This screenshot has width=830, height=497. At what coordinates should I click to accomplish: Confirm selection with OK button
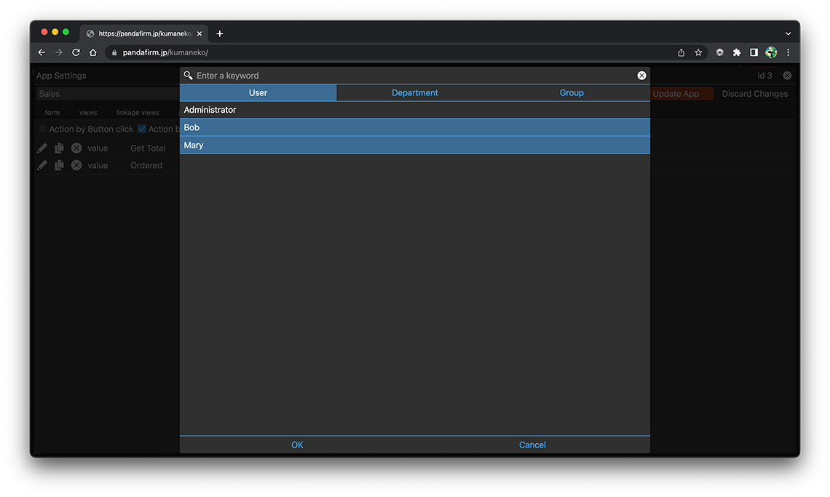coord(297,445)
